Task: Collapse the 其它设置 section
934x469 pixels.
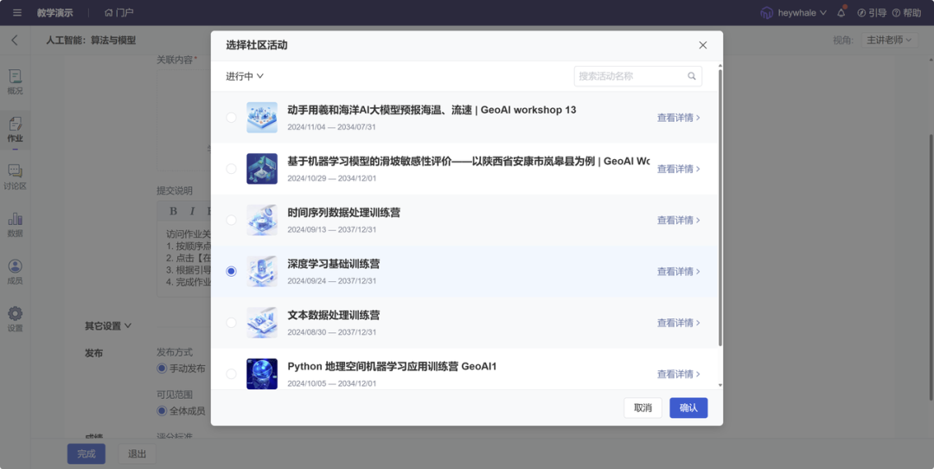Action: 108,326
